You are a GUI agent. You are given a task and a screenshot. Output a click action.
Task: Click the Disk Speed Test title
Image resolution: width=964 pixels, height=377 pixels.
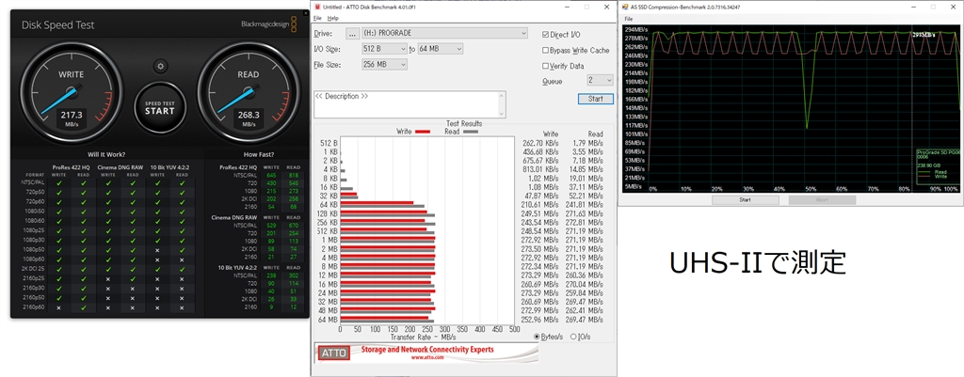point(58,25)
